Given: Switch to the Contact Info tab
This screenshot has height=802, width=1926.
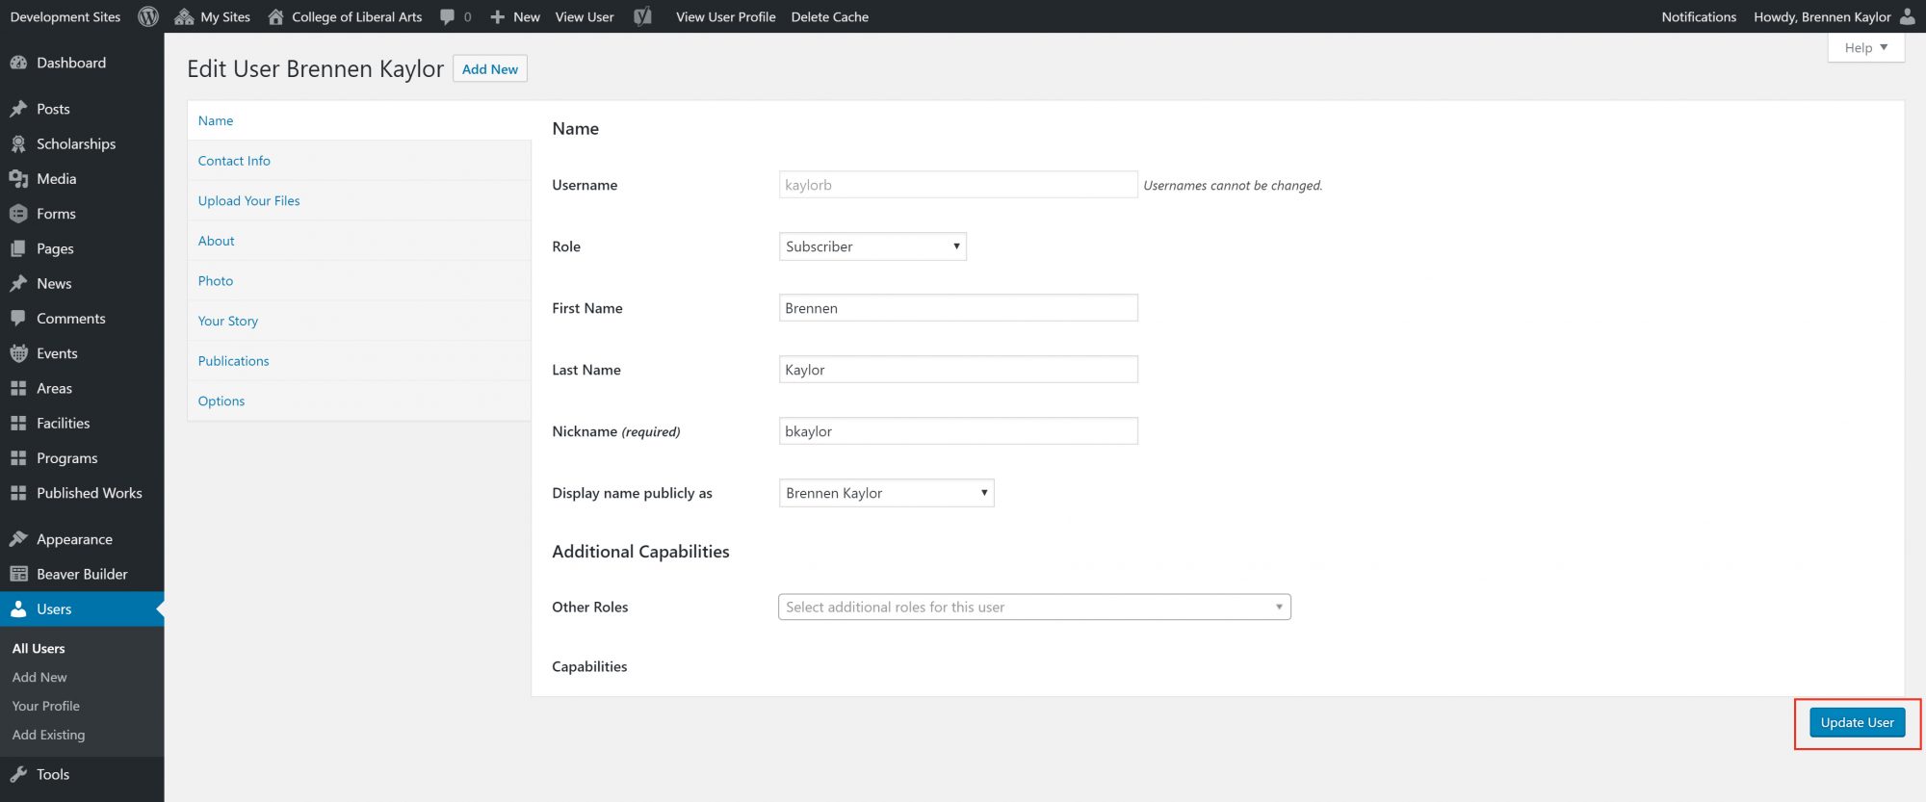Looking at the screenshot, I should point(359,161).
